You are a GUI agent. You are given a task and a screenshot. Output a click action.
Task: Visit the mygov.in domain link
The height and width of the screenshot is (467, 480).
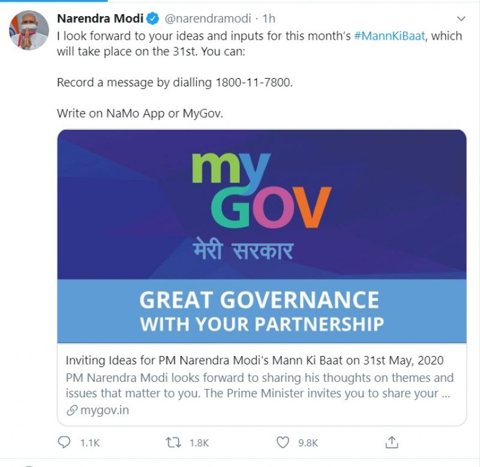pos(104,411)
